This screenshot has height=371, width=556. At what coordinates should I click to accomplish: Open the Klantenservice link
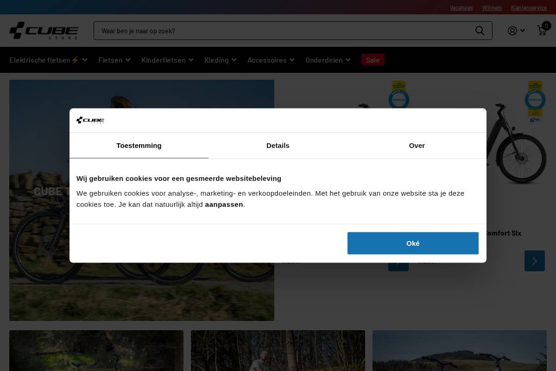(x=529, y=7)
